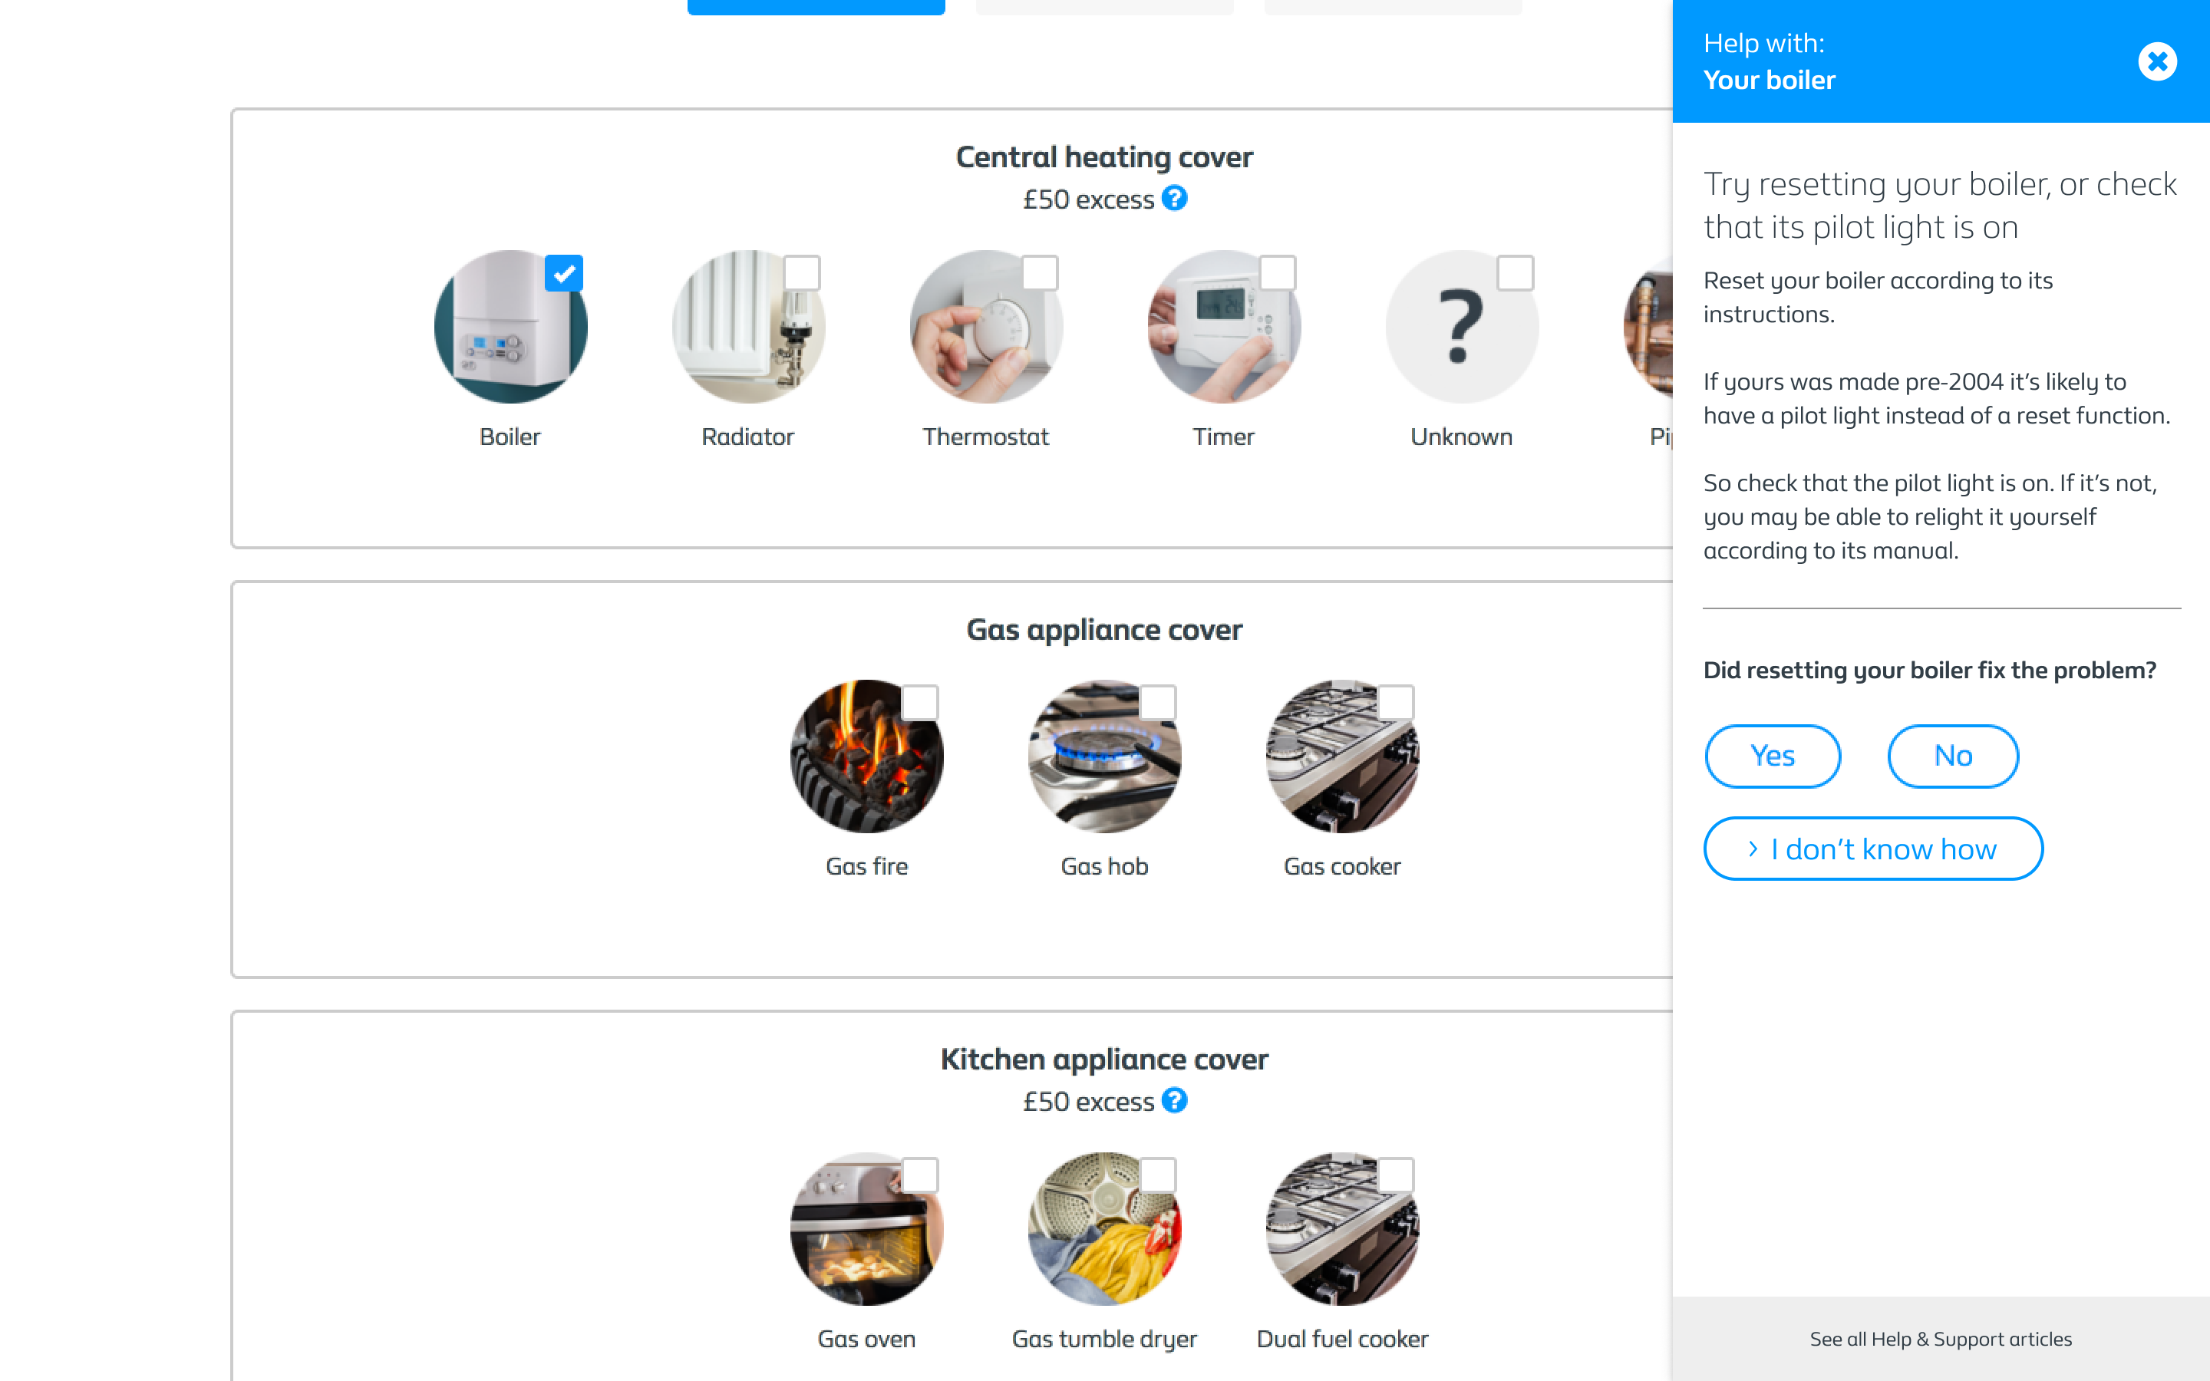Choose the Thermostat image
The width and height of the screenshot is (2210, 1381).
(986, 326)
